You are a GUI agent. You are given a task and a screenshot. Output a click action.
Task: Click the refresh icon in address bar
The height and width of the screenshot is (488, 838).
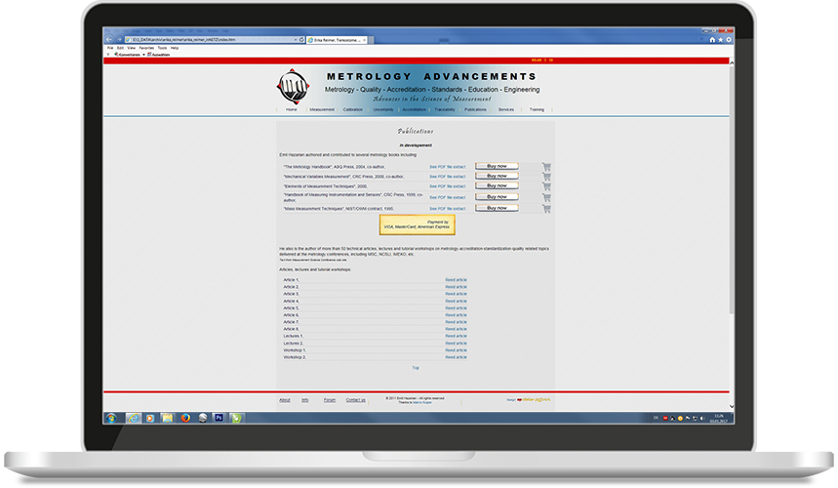pos(301,40)
